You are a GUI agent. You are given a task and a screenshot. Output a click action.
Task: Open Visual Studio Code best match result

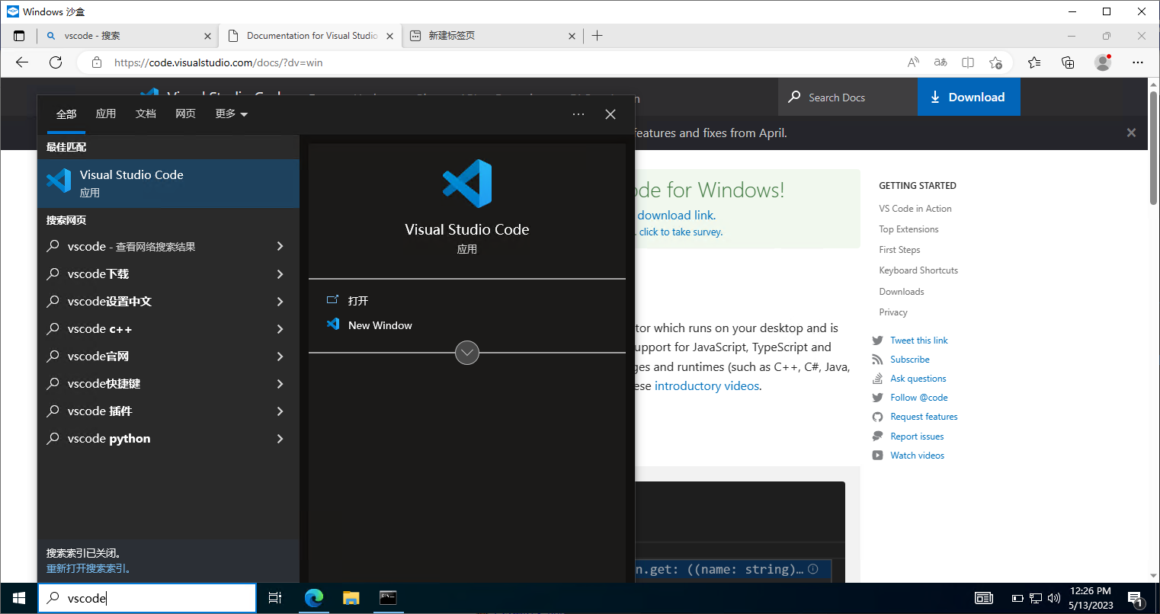point(168,184)
